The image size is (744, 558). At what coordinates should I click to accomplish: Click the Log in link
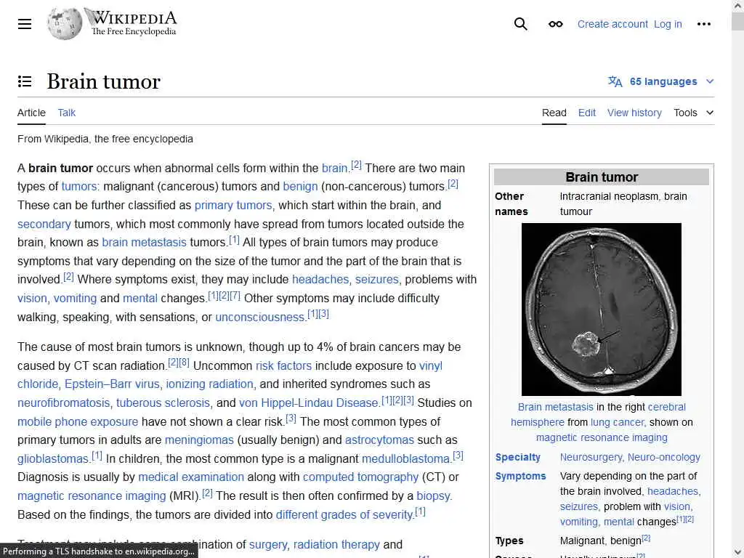(x=668, y=24)
